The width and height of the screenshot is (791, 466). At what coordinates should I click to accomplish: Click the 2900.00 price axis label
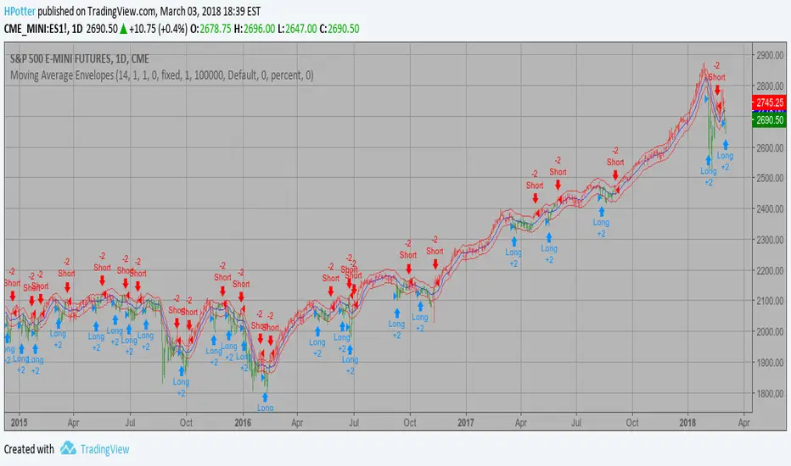tap(770, 55)
